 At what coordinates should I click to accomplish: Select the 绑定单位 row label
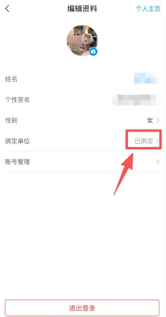coord(17,141)
